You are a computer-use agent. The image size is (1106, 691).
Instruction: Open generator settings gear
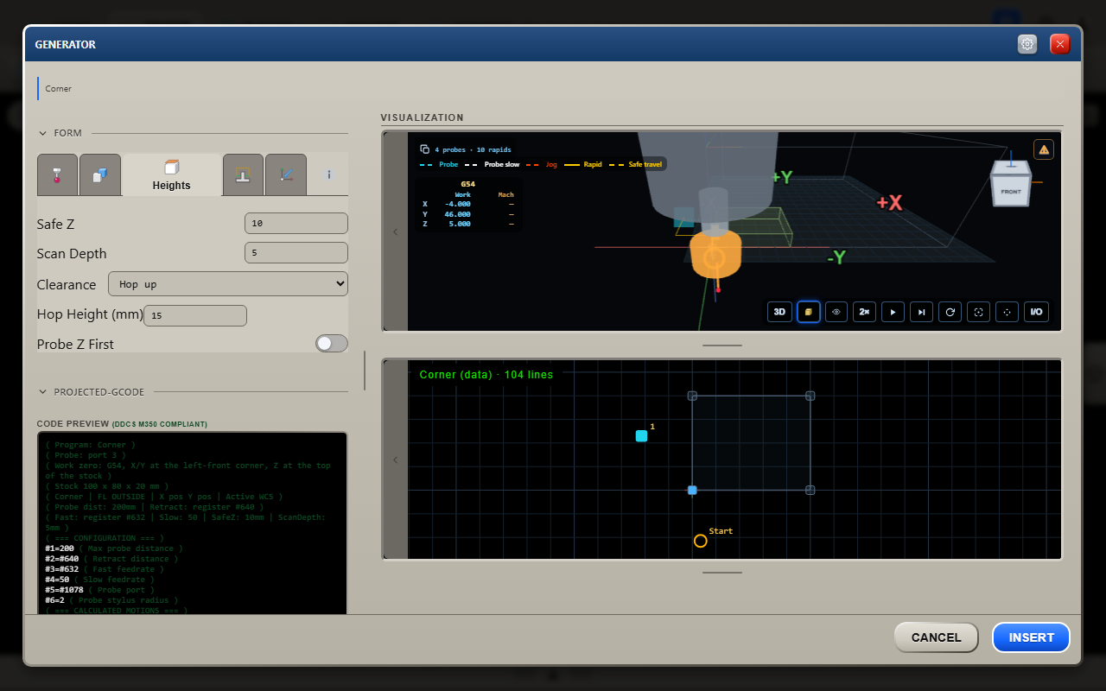(1027, 44)
